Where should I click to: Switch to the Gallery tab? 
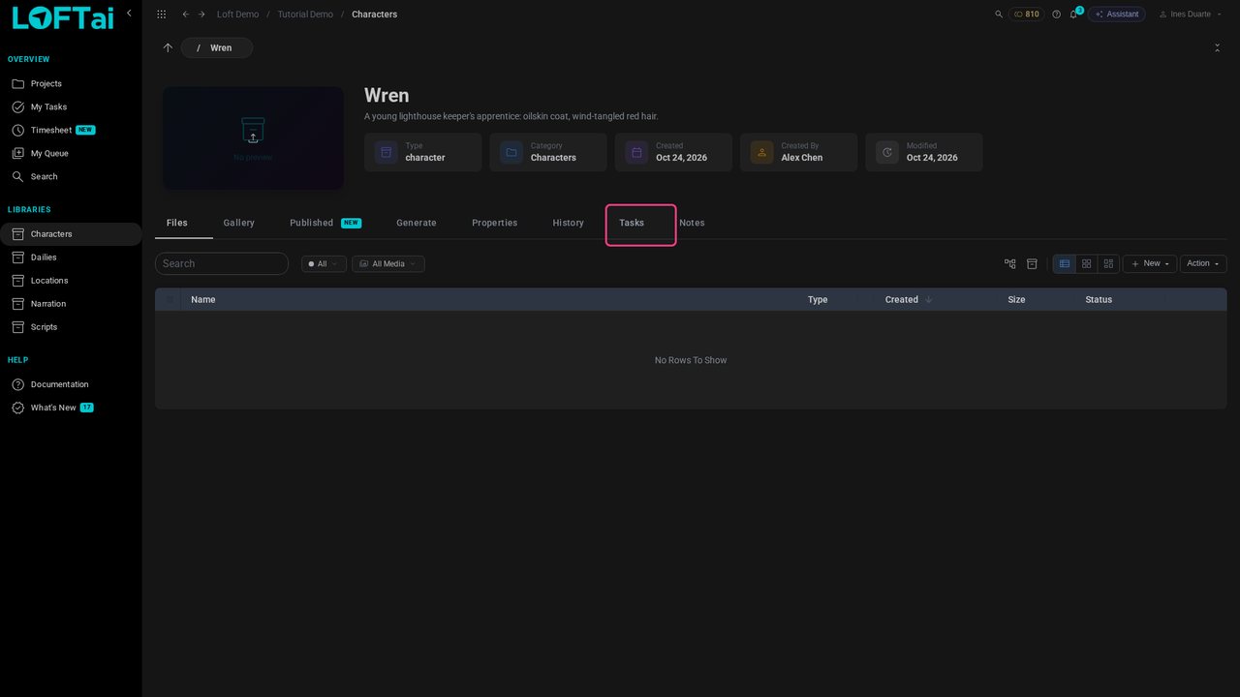point(239,223)
